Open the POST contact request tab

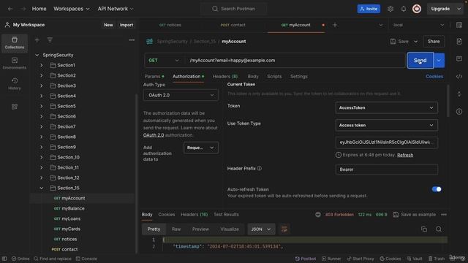[233, 25]
